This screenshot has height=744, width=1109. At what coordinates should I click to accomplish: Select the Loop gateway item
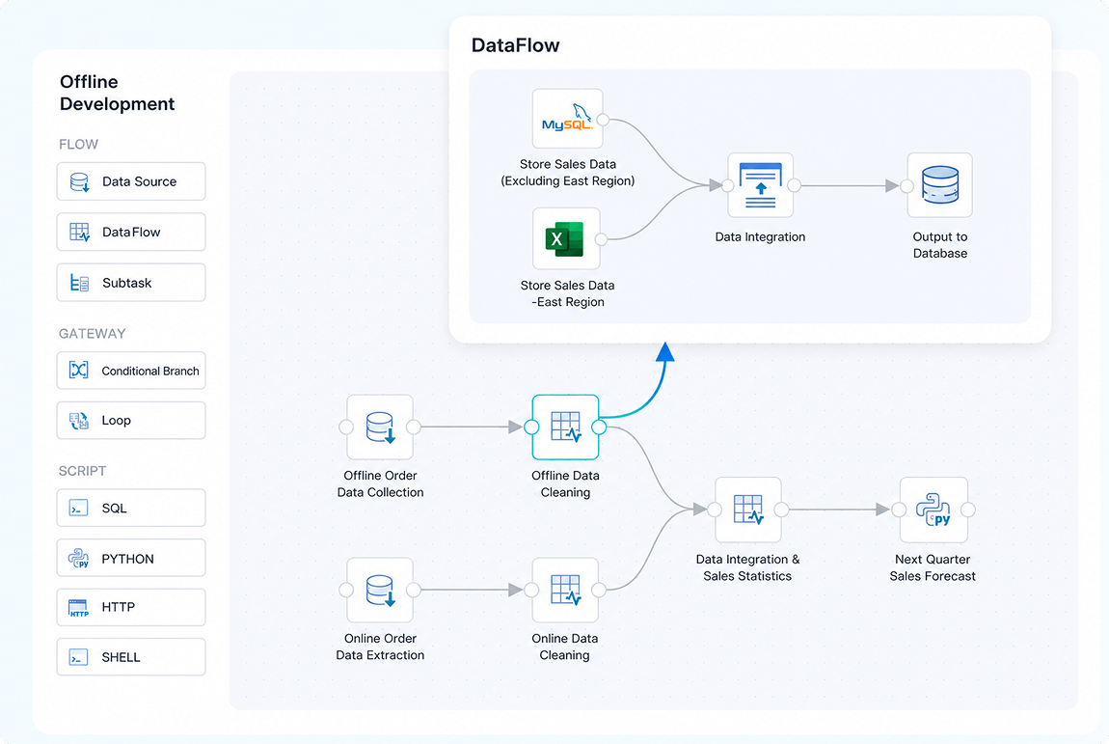pyautogui.click(x=131, y=421)
